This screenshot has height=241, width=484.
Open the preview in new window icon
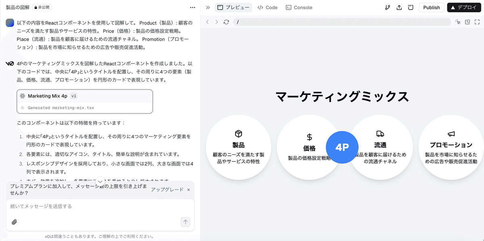467,22
